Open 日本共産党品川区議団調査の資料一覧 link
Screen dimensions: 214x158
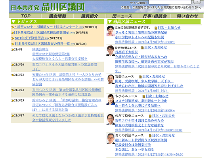pyautogui.click(x=44, y=44)
